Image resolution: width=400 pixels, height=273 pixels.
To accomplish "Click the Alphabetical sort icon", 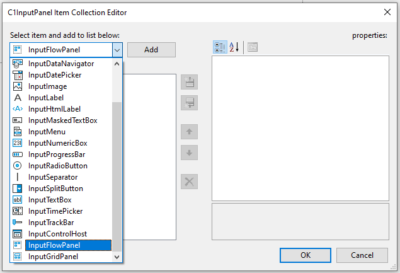I will coord(234,47).
